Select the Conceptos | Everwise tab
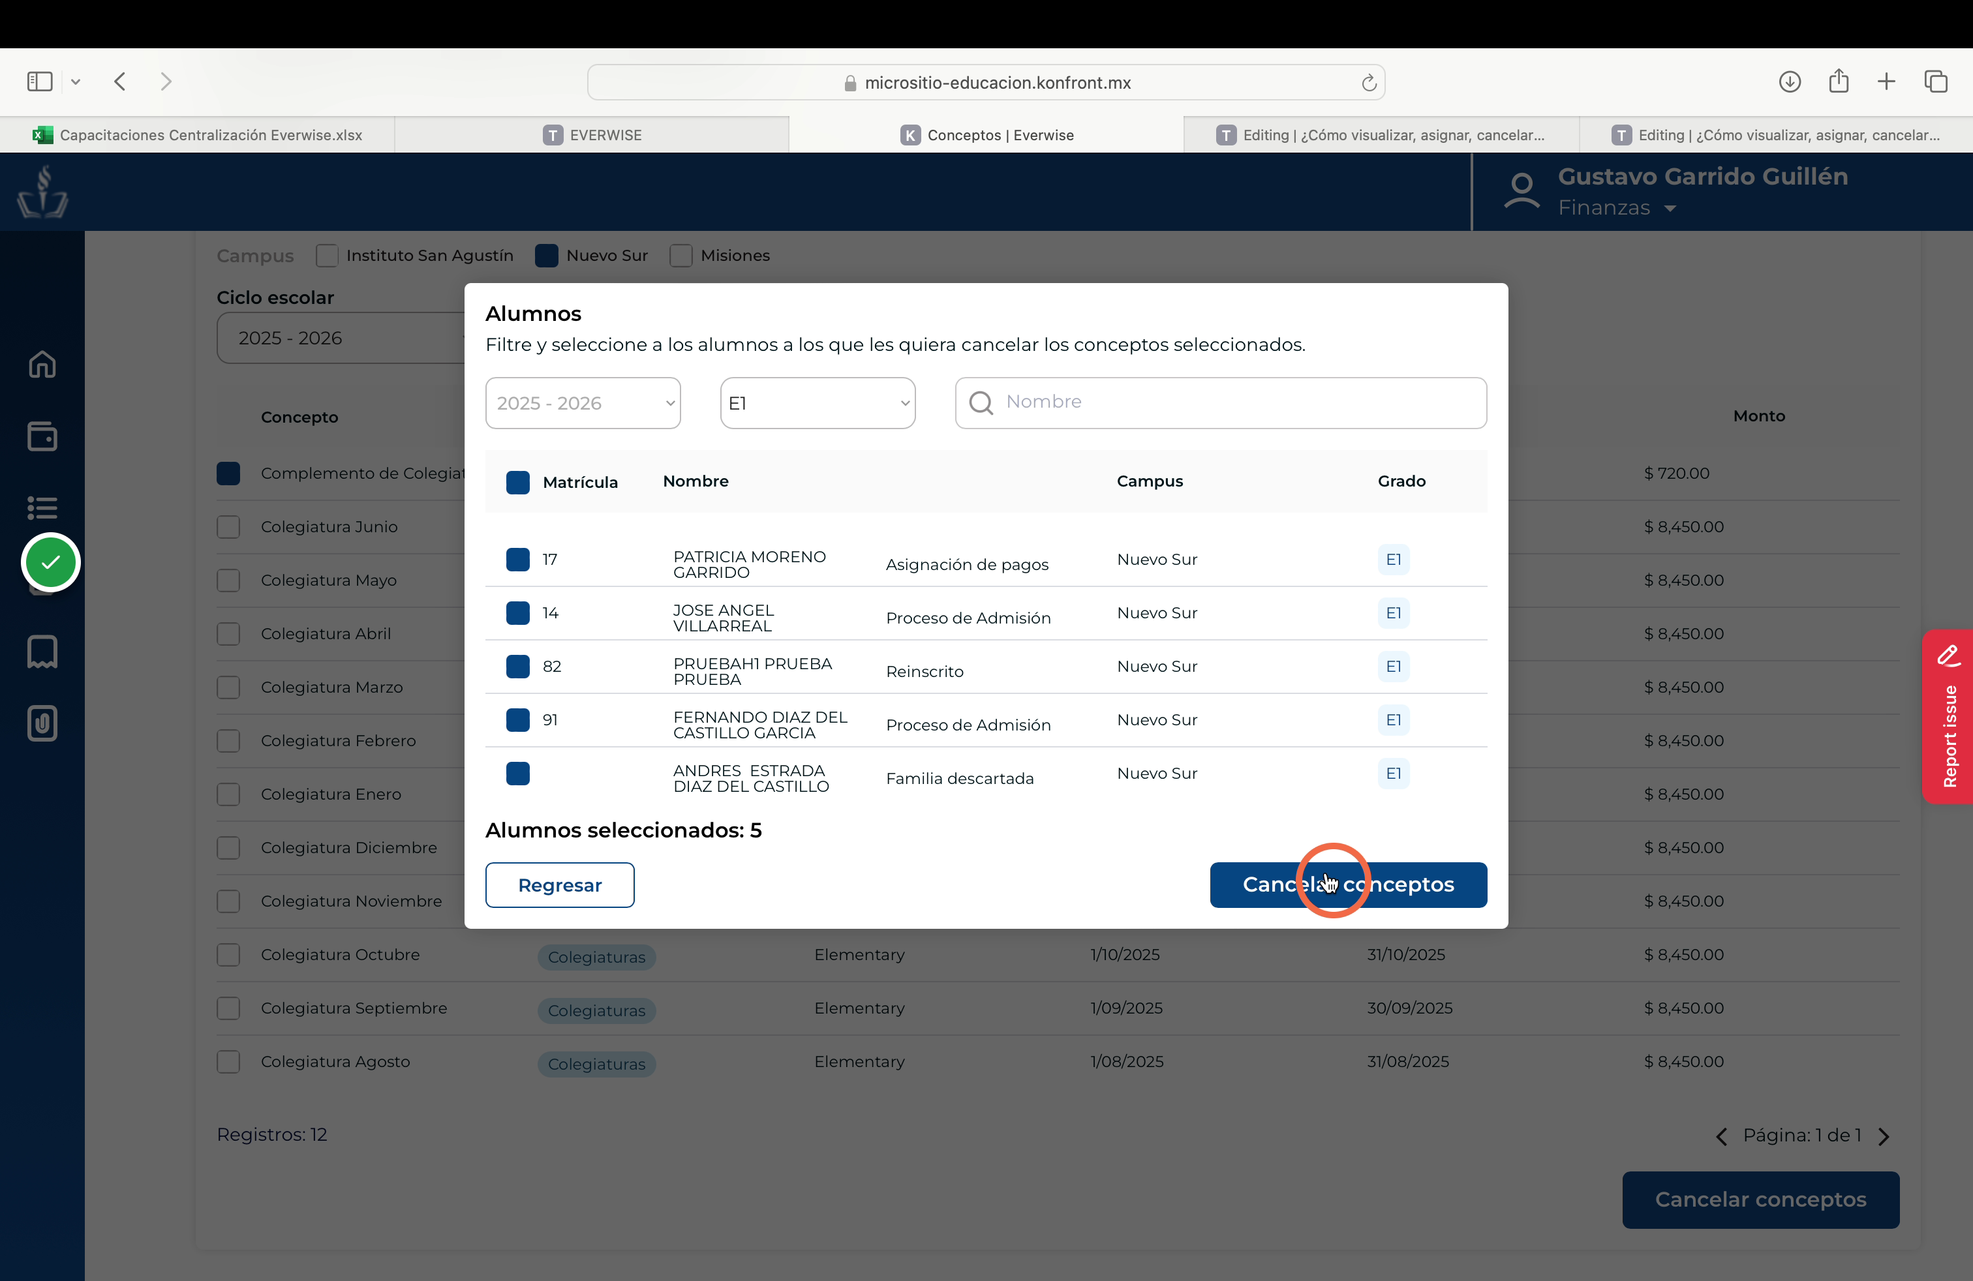Viewport: 1973px width, 1281px height. (x=987, y=135)
